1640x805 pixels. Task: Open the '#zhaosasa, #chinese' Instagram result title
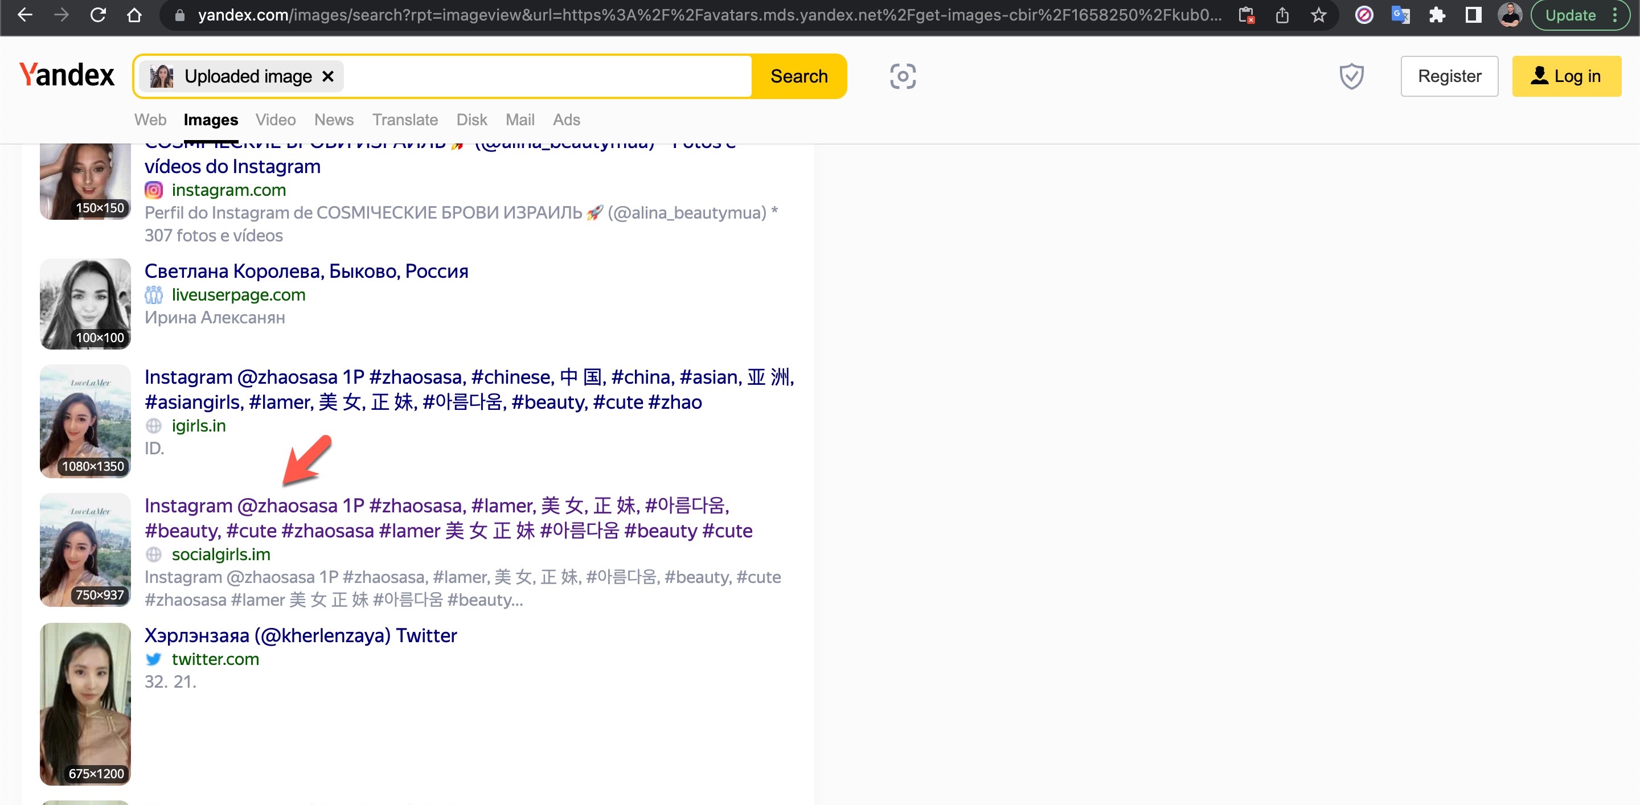click(x=469, y=389)
